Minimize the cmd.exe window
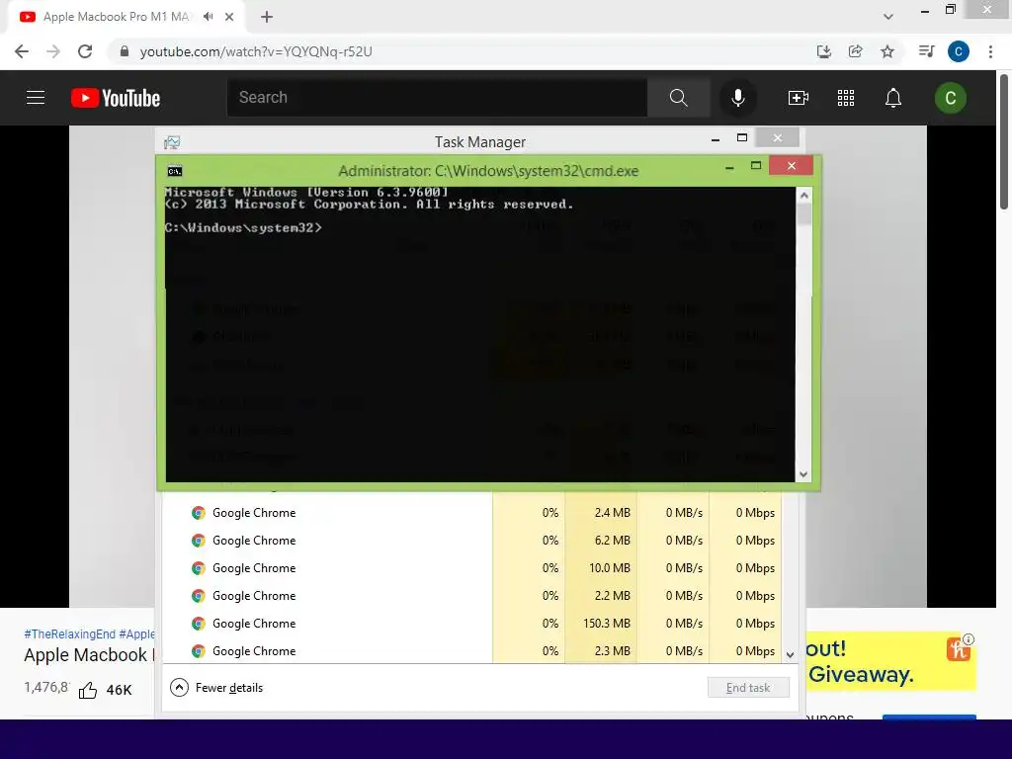The height and width of the screenshot is (759, 1012). click(729, 167)
